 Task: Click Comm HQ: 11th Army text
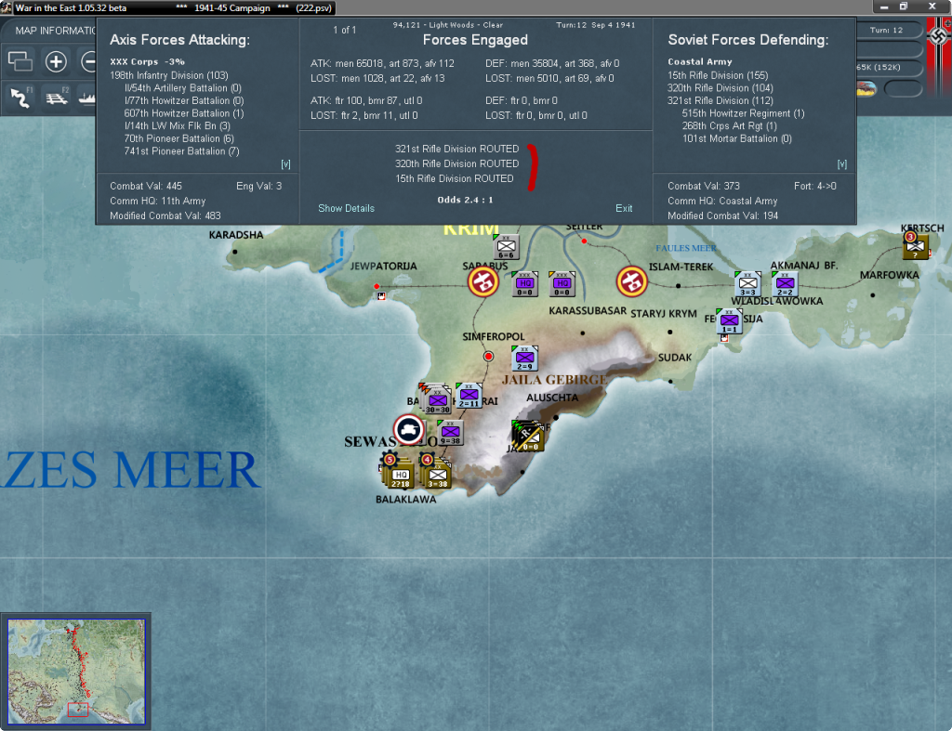(158, 201)
